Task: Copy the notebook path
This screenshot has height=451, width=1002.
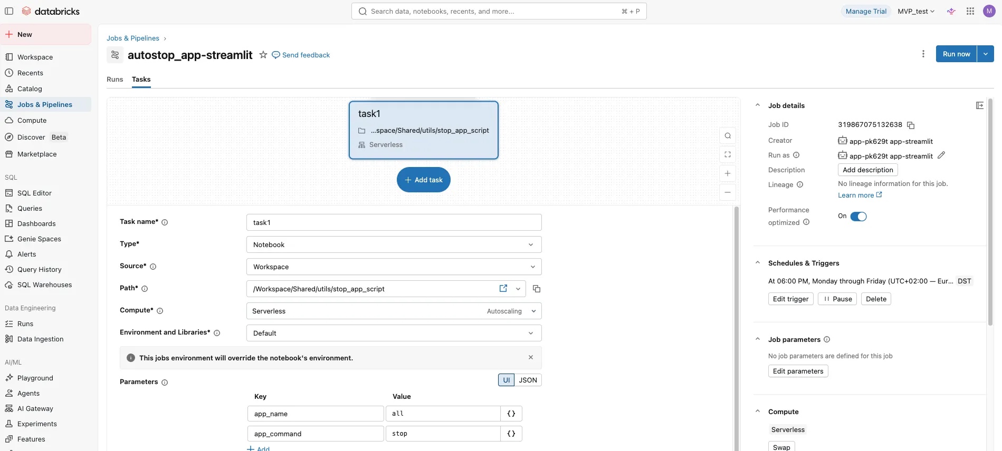Action: point(537,289)
